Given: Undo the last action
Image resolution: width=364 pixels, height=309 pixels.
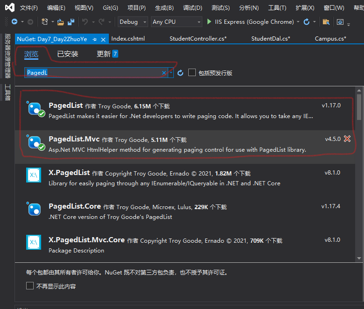Looking at the screenshot, I should coord(85,22).
